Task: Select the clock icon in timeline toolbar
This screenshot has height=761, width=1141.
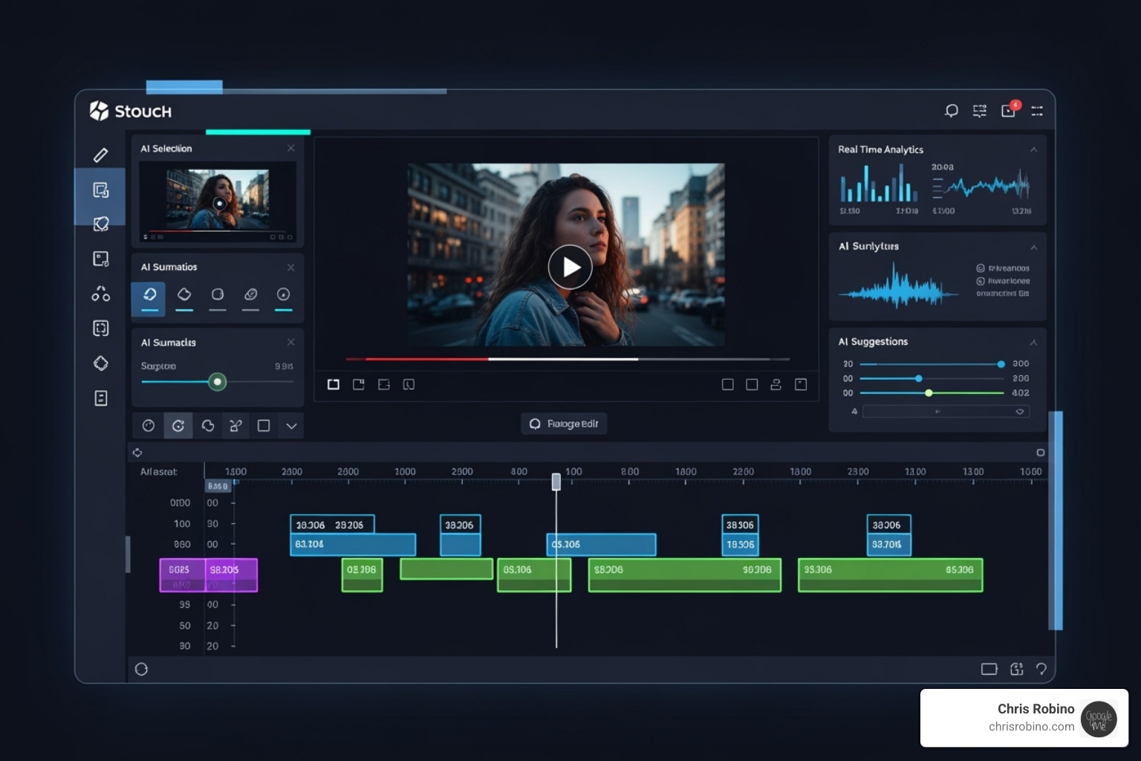Action: (x=149, y=426)
